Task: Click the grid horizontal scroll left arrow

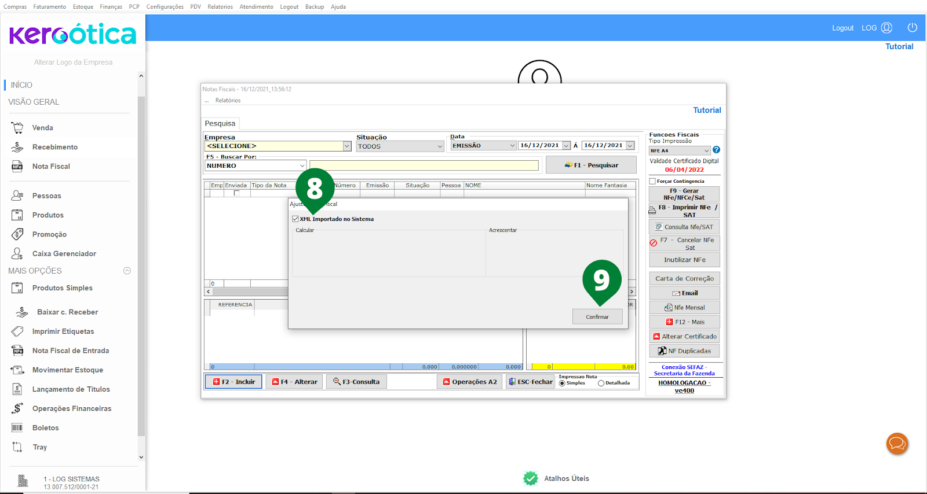Action: pos(209,292)
